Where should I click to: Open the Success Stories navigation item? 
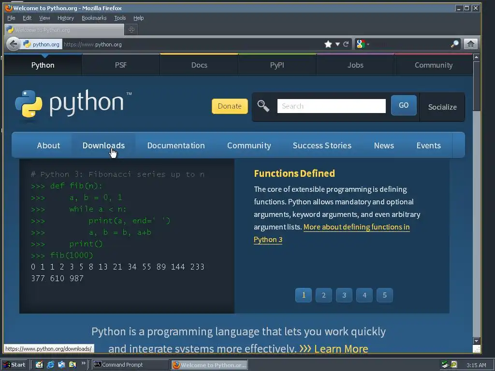322,145
